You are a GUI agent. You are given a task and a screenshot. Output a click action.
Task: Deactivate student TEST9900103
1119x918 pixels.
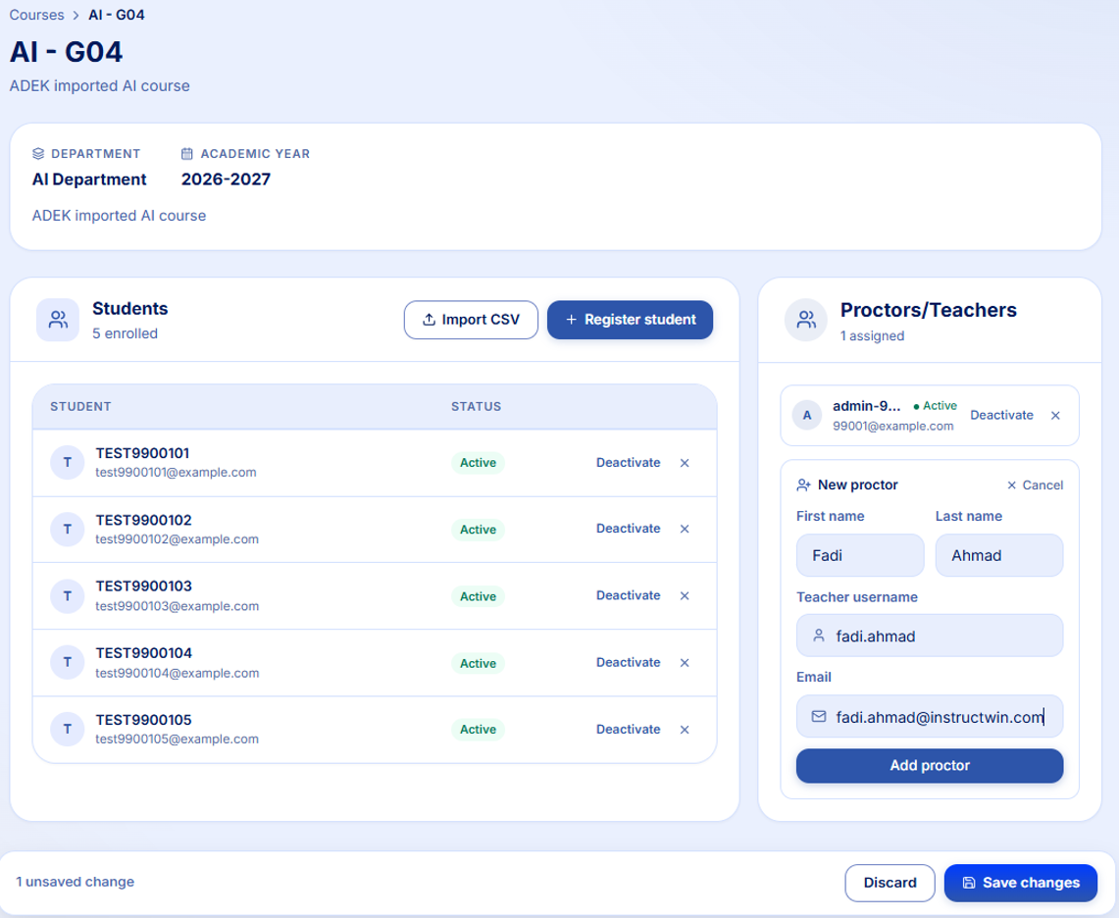pos(628,595)
